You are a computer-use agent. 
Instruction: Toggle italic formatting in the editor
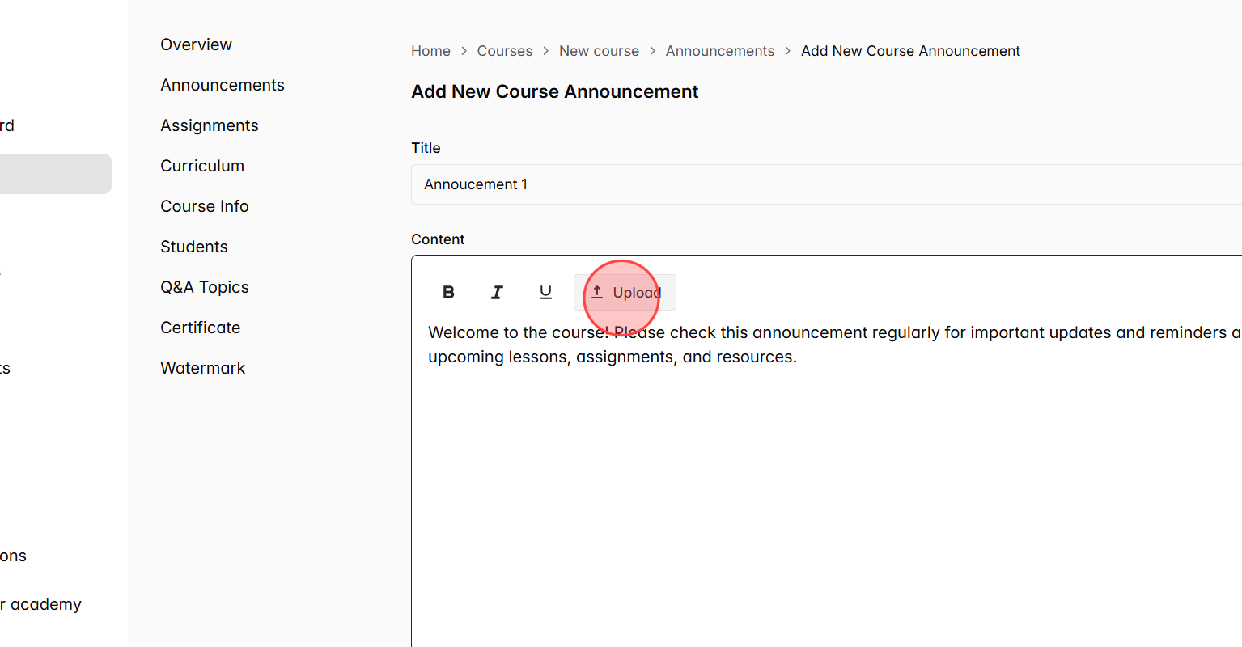tap(497, 292)
